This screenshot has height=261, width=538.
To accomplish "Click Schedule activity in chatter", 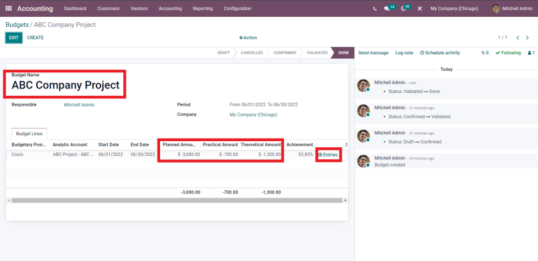I will pyautogui.click(x=440, y=53).
